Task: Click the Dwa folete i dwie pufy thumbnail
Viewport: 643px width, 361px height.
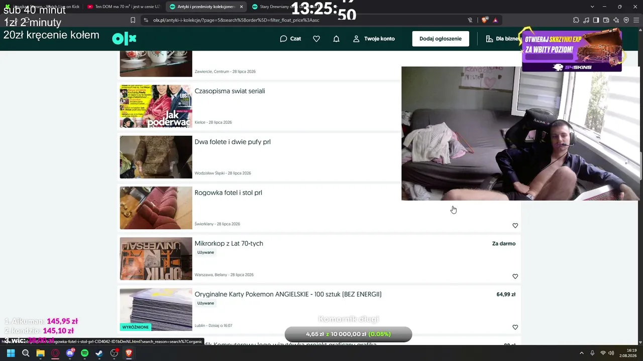Action: click(x=156, y=157)
